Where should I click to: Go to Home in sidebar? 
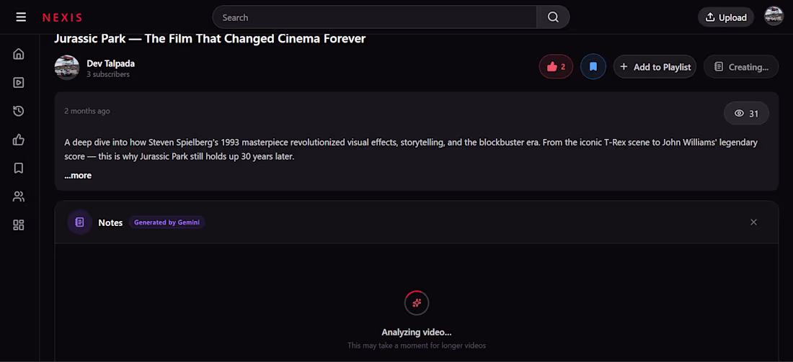pyautogui.click(x=19, y=54)
